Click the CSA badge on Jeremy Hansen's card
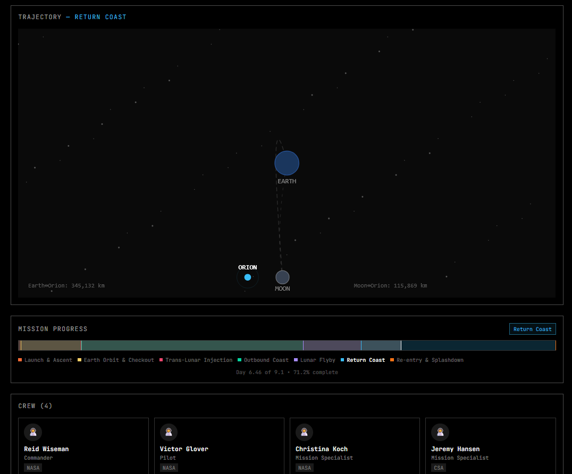 coord(439,468)
